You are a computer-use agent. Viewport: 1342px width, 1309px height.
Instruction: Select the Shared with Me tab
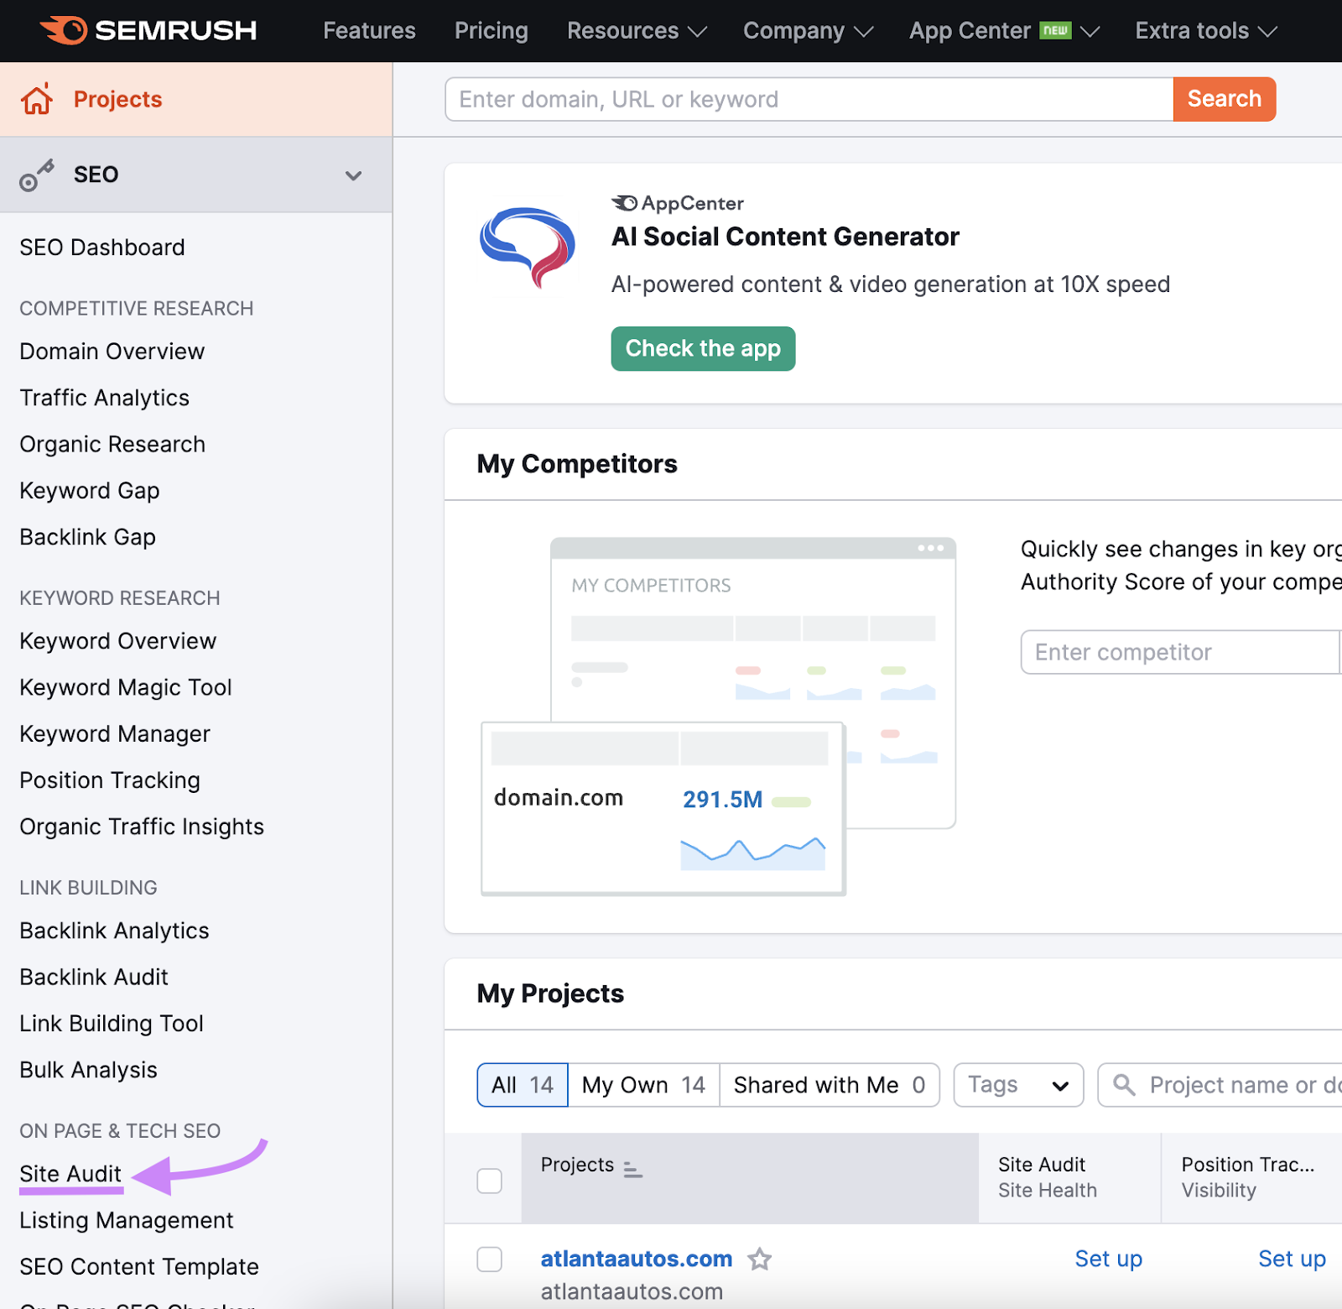tap(829, 1085)
